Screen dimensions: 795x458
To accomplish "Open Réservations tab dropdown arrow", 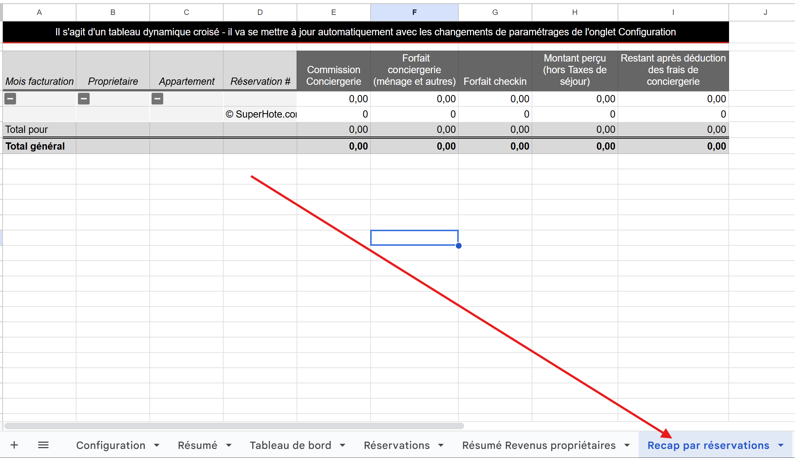I will point(441,445).
